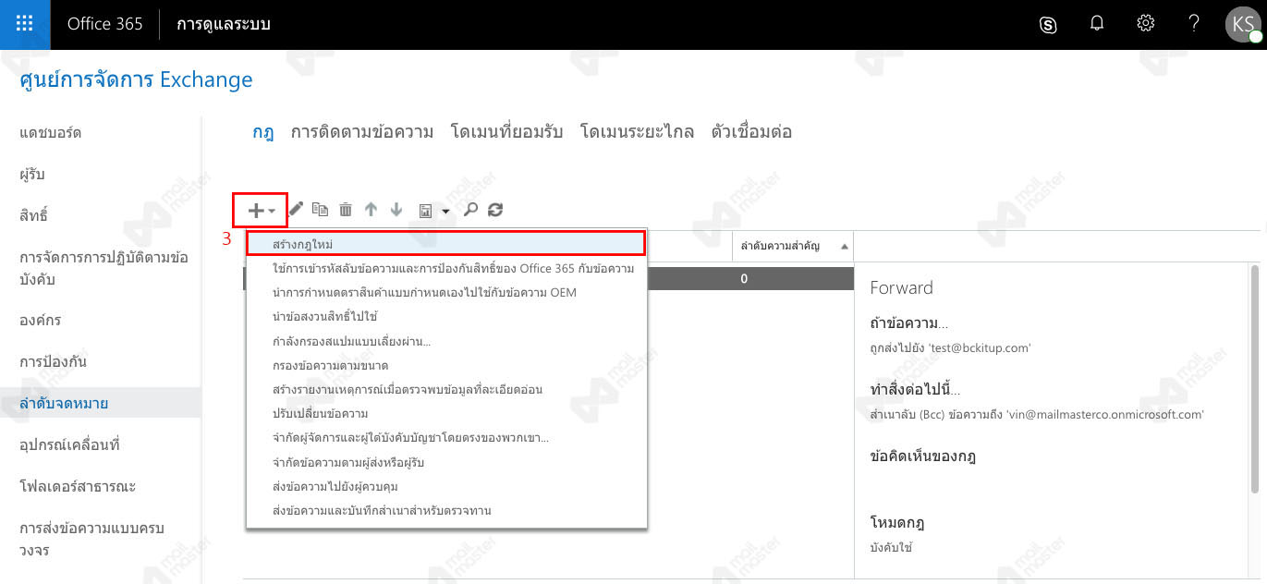Click การดูแลระบบ in the top bar
The width and height of the screenshot is (1267, 584).
tap(224, 24)
